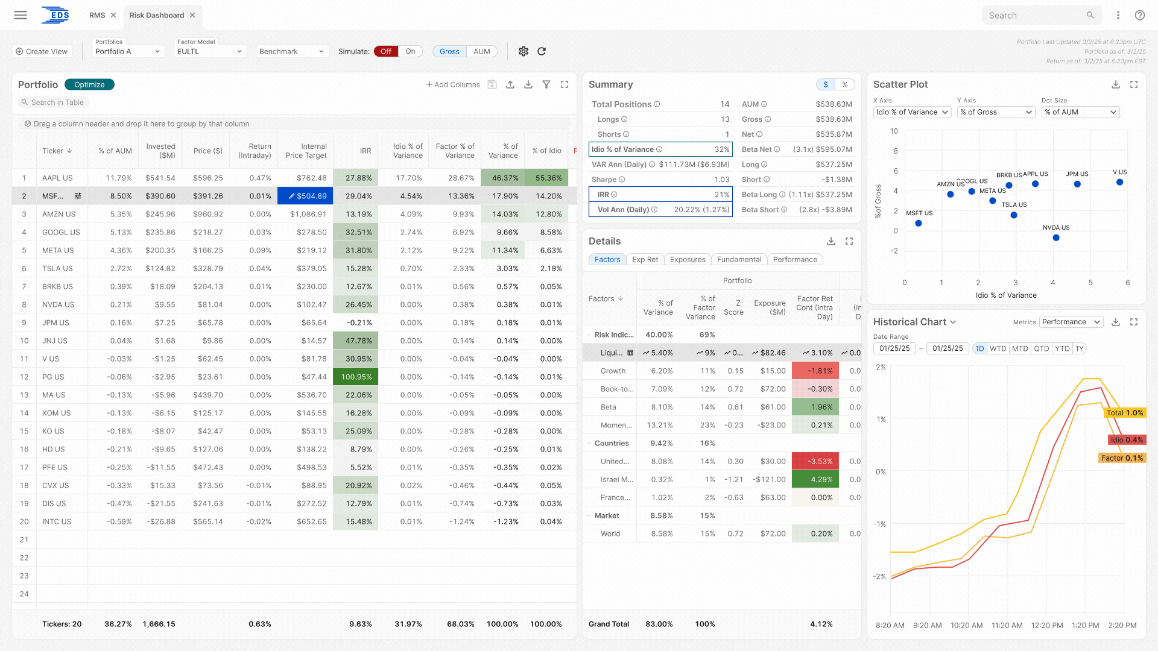Select the YTD date range tab
The width and height of the screenshot is (1158, 651).
tap(1062, 348)
